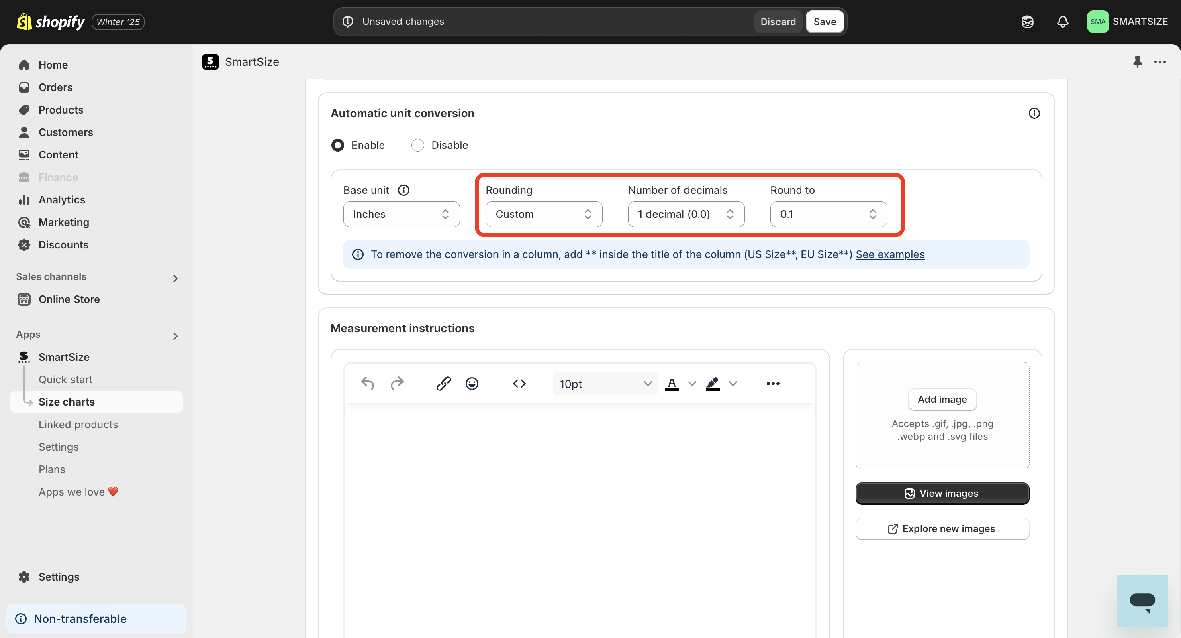Open the See examples link

[890, 254]
